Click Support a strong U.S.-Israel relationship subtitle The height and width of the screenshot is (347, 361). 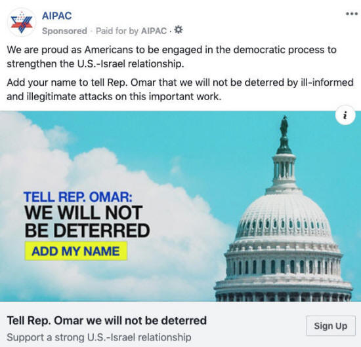99,337
